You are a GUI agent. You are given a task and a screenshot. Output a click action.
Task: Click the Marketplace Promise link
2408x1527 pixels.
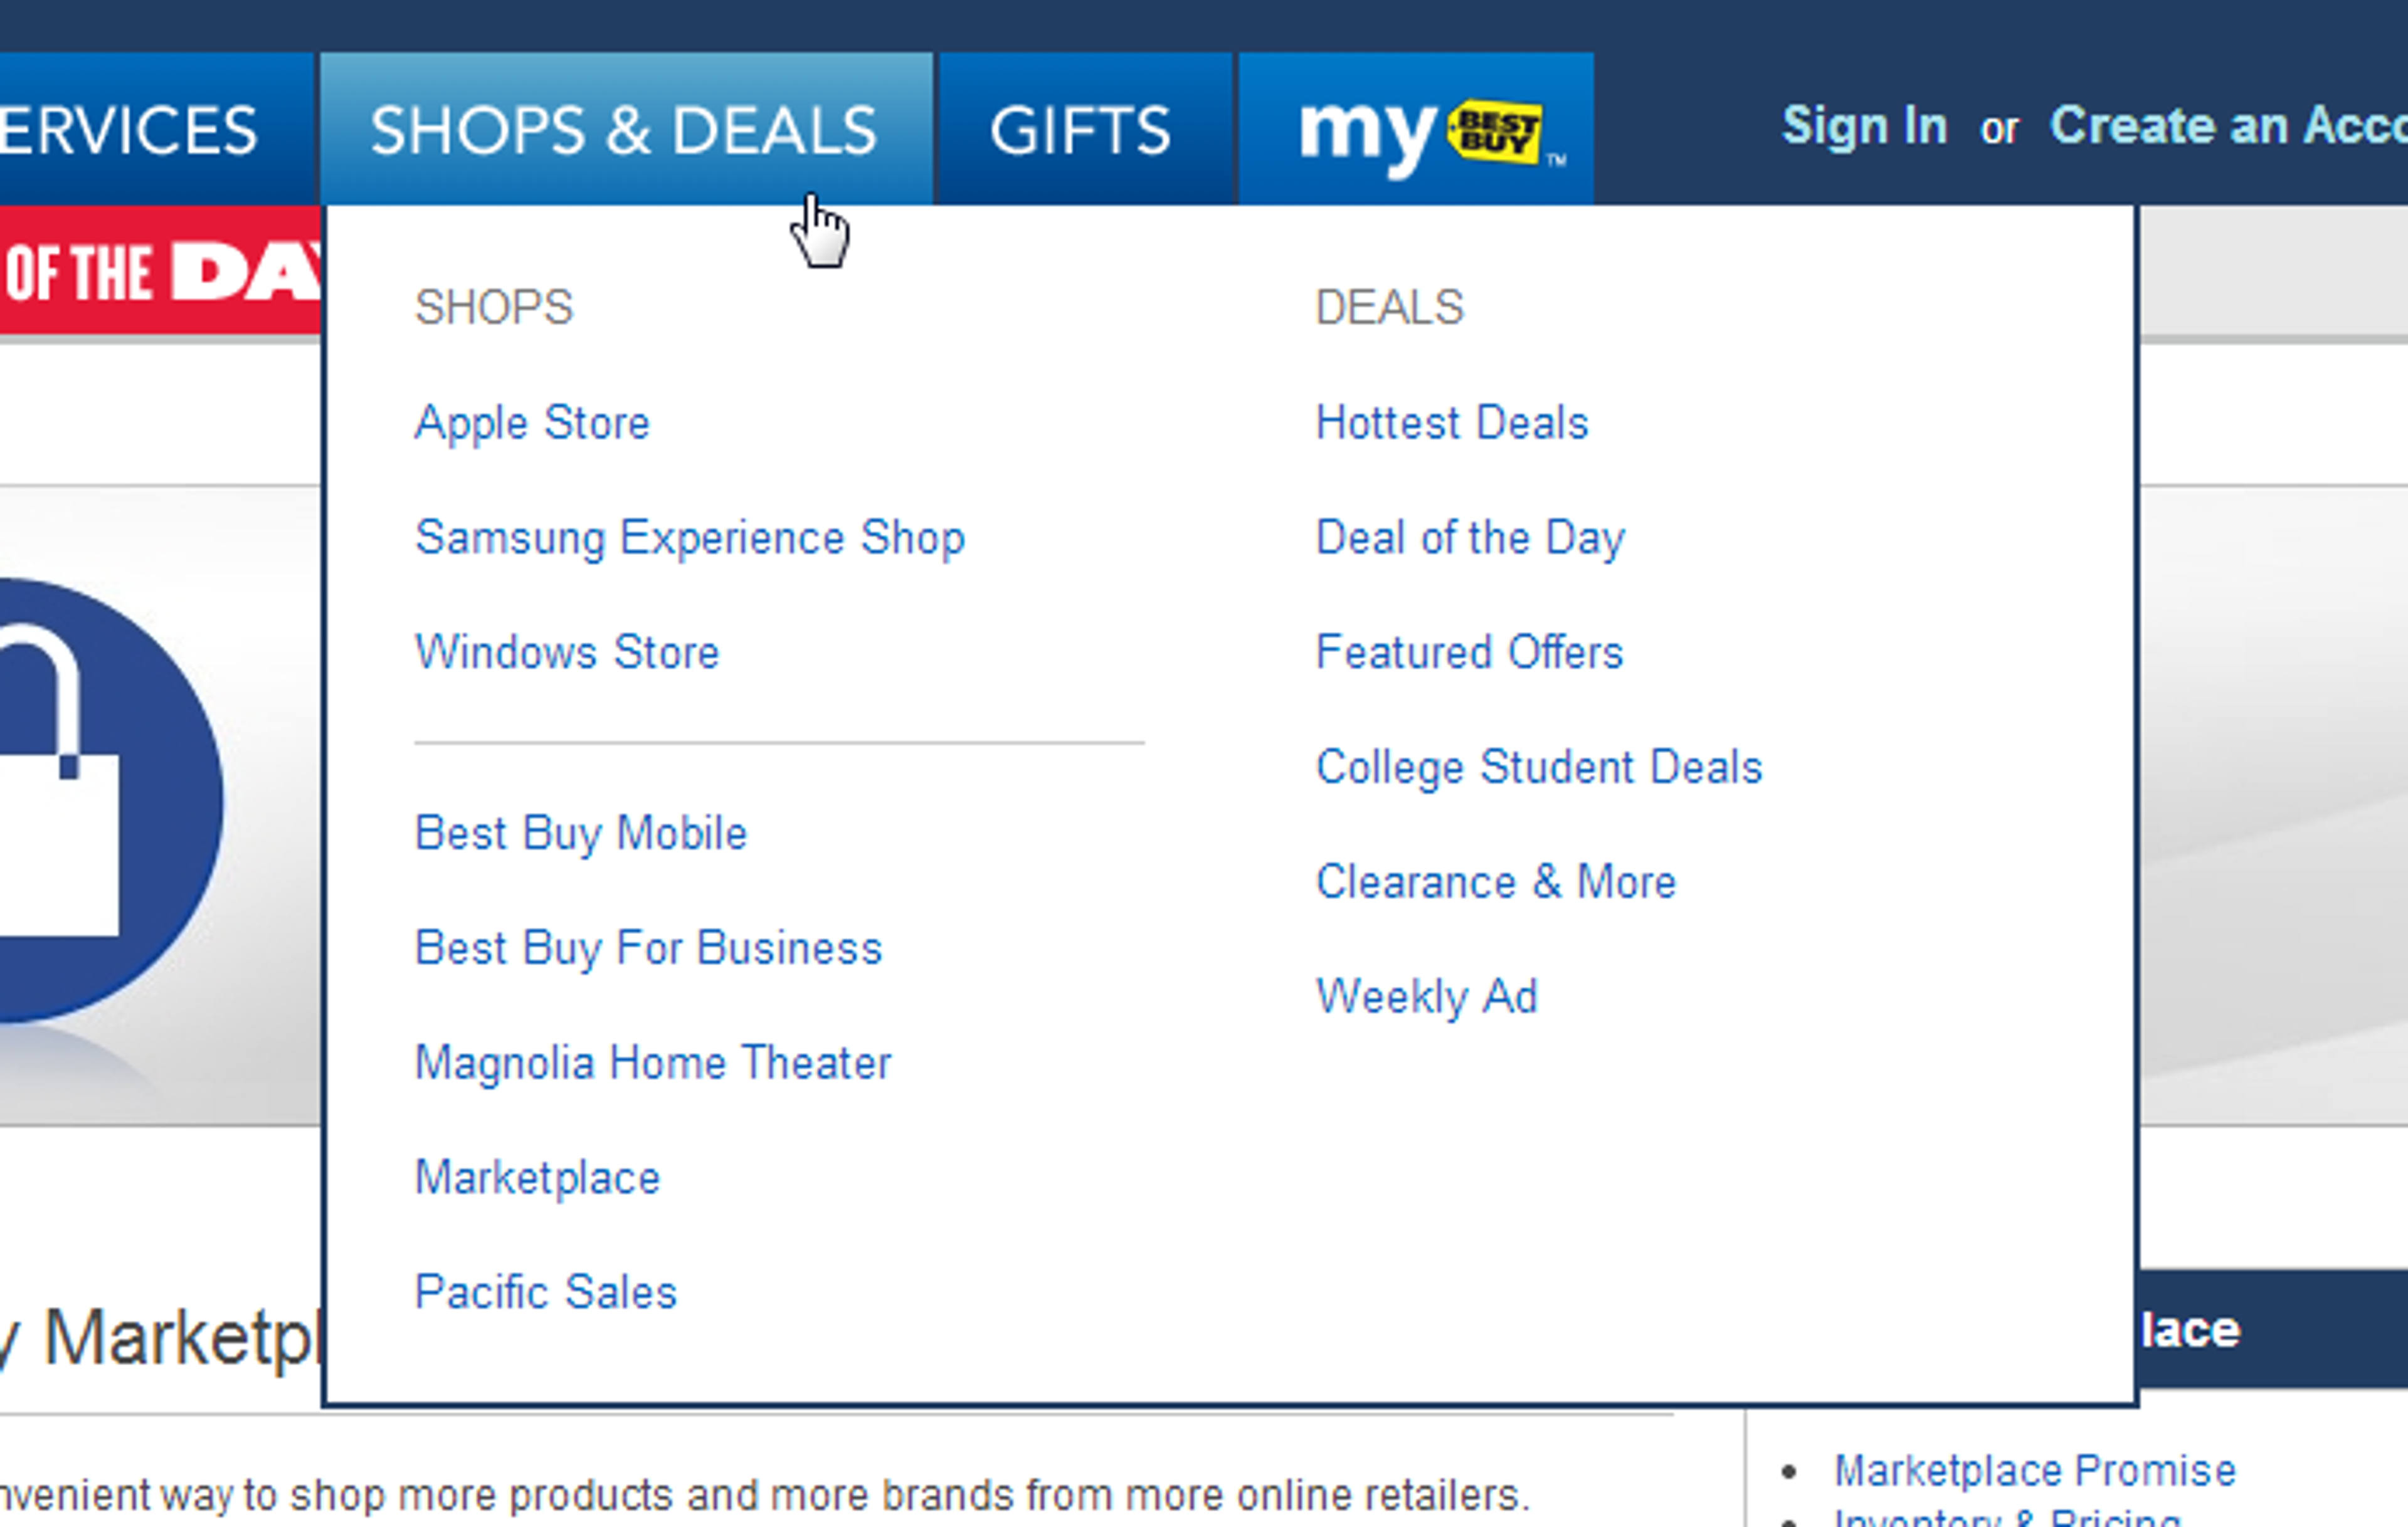click(x=2034, y=1471)
